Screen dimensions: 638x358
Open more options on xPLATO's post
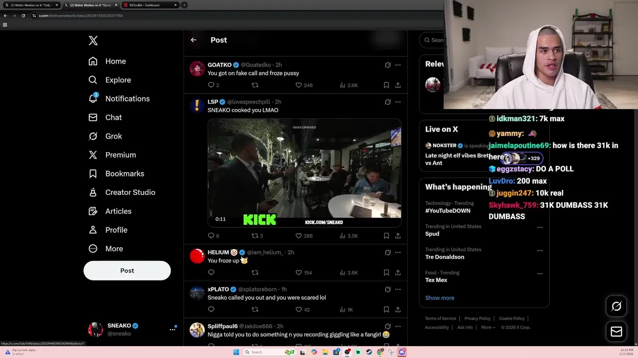[398, 289]
